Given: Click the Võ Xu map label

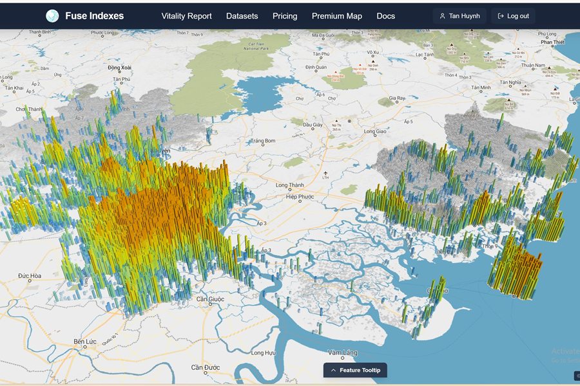Looking at the screenshot, I should point(373,53).
